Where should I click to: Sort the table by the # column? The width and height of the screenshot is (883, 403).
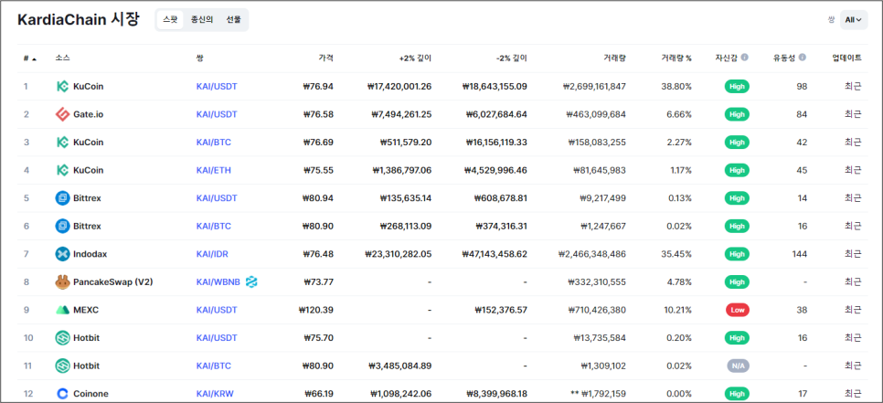pyautogui.click(x=29, y=58)
